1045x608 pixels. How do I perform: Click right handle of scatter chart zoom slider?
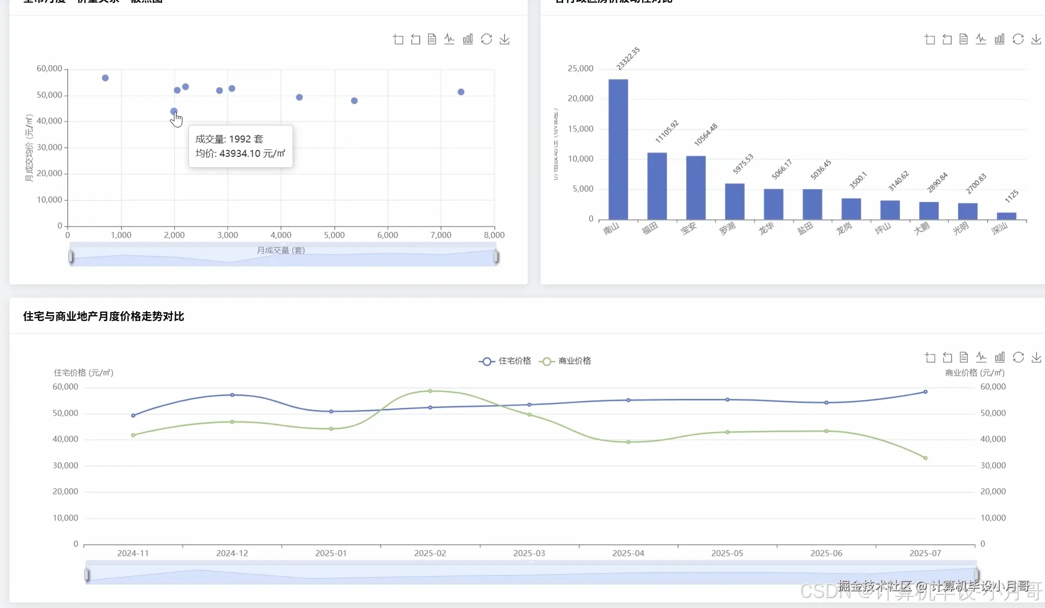click(496, 256)
